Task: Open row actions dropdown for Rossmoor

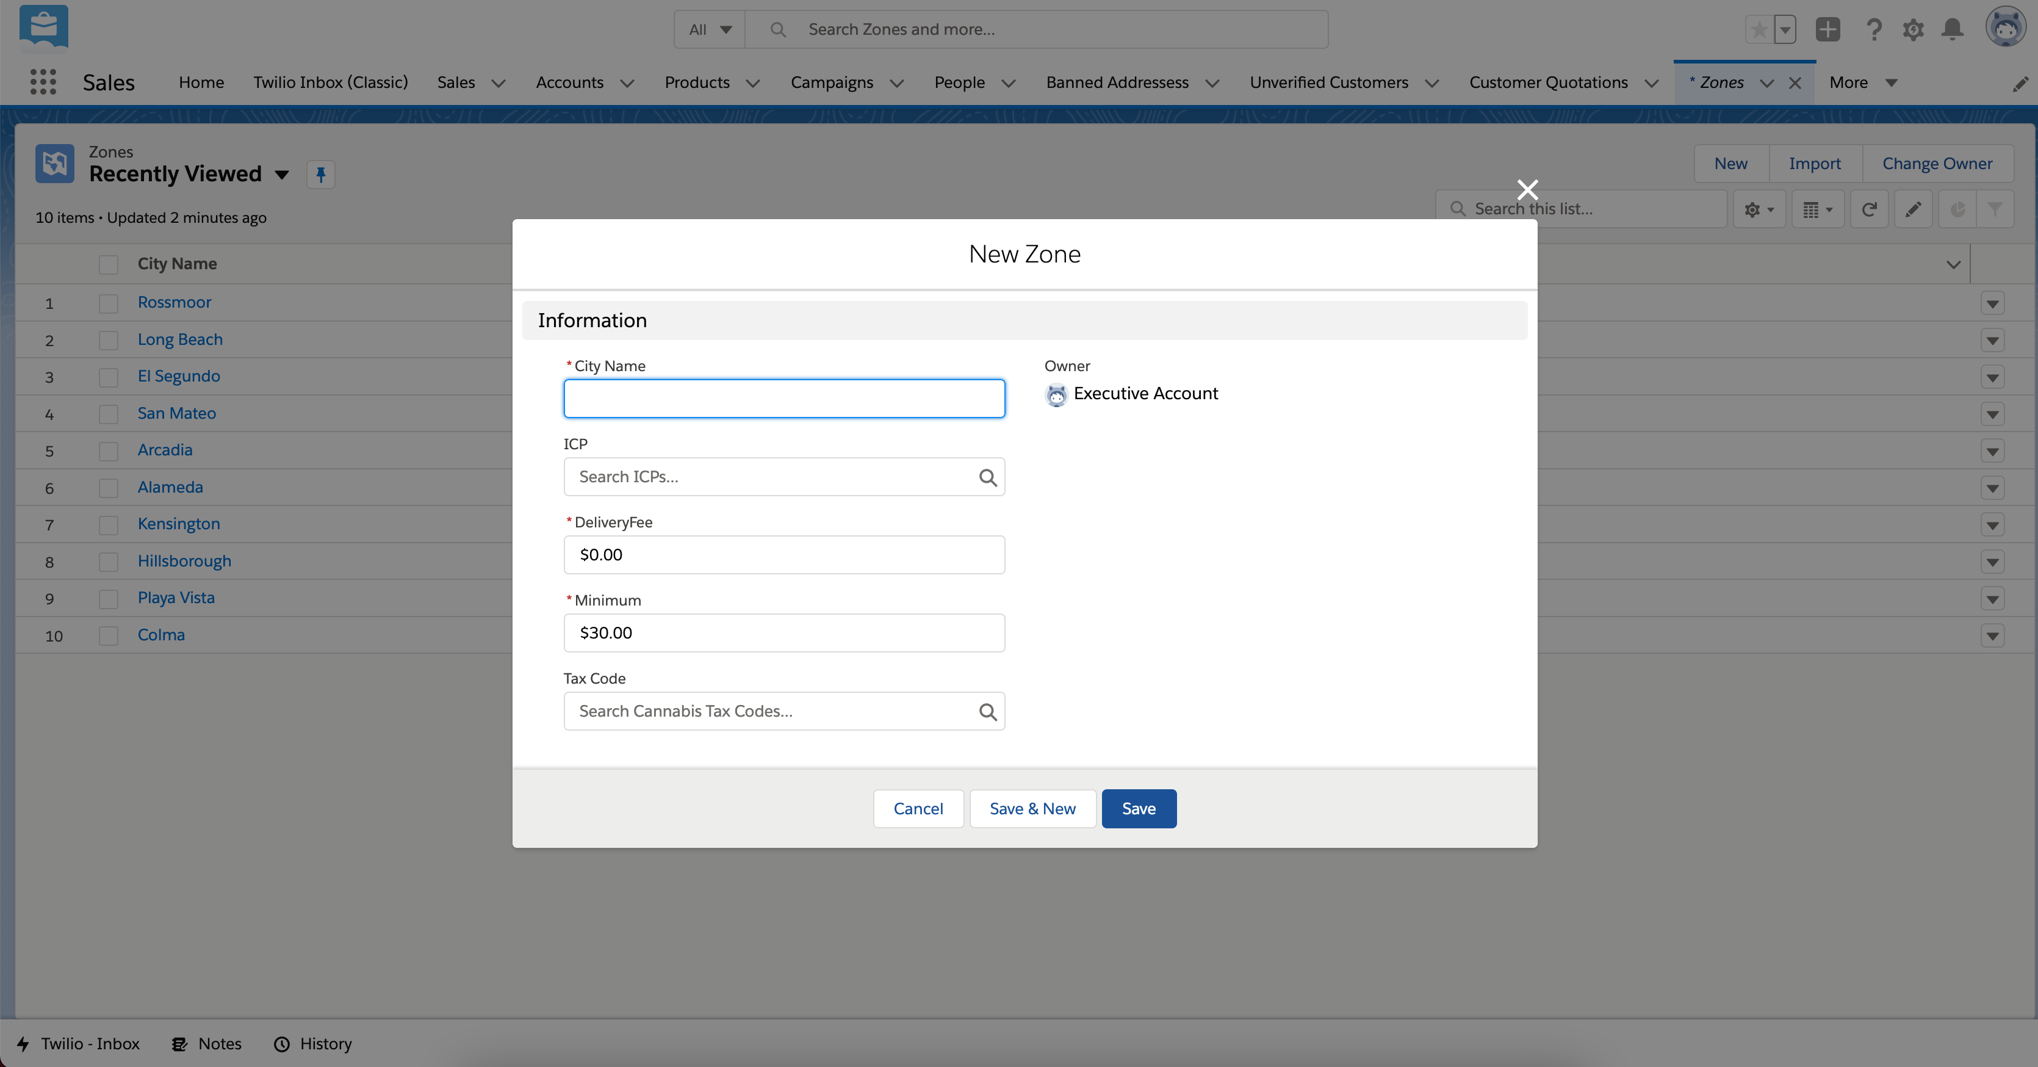Action: (1992, 303)
